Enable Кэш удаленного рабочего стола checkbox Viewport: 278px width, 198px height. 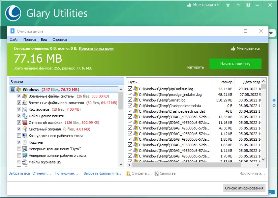coord(19,136)
